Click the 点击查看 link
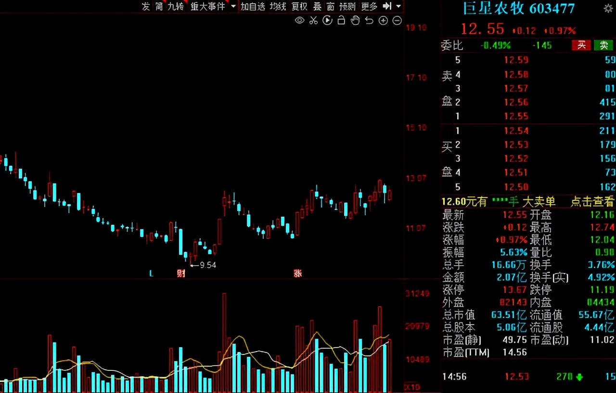This screenshot has height=393, width=616. click(592, 202)
